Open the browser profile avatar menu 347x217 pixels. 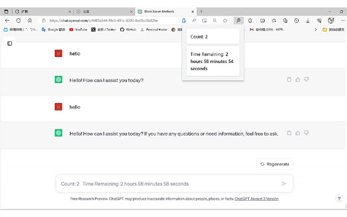click(330, 20)
